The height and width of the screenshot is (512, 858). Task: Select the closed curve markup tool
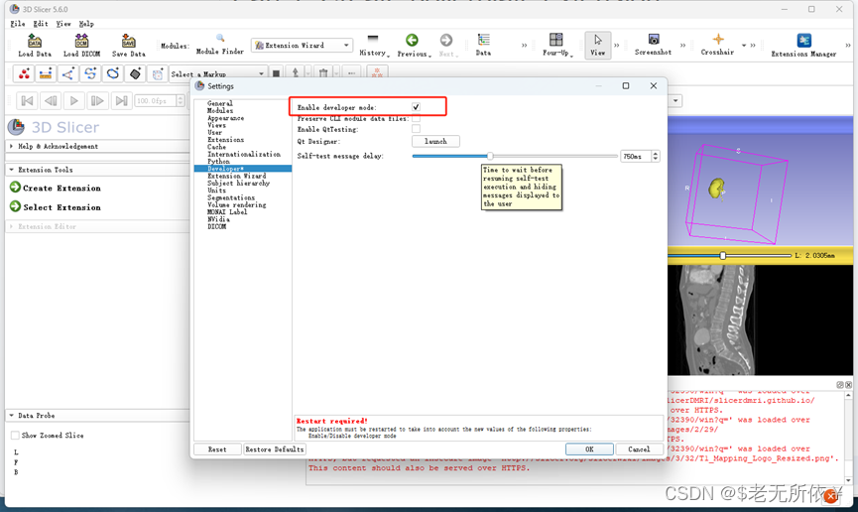coord(113,73)
